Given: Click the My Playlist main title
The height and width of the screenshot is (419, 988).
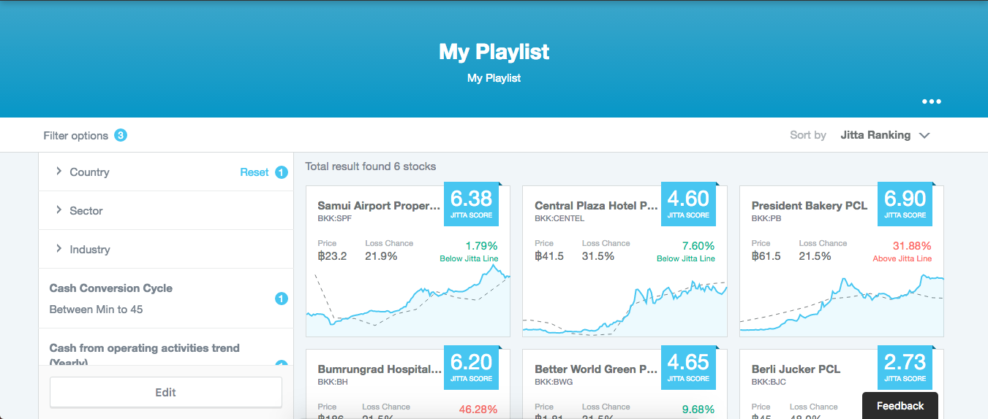Looking at the screenshot, I should (494, 52).
